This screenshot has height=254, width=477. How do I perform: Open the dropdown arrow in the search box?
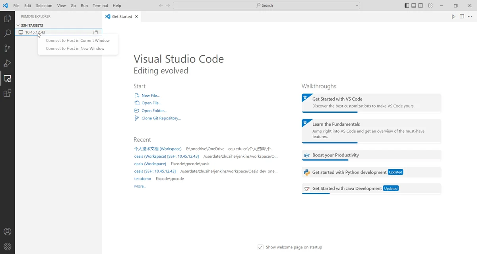(x=357, y=6)
